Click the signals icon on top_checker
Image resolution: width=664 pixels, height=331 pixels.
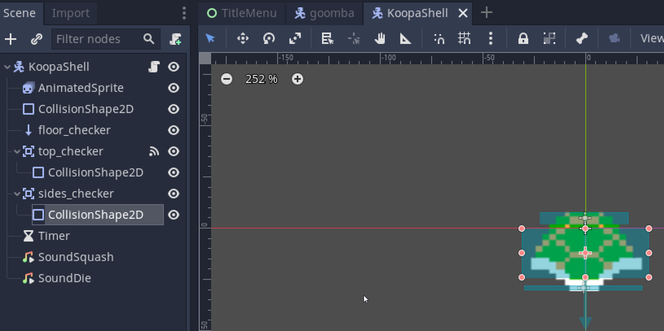(x=154, y=151)
